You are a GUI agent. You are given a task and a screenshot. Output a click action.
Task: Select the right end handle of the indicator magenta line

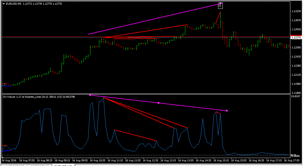(x=227, y=111)
